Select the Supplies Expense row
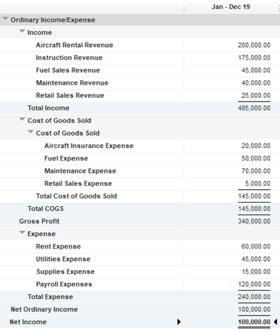The width and height of the screenshot is (280, 332). 140,272
